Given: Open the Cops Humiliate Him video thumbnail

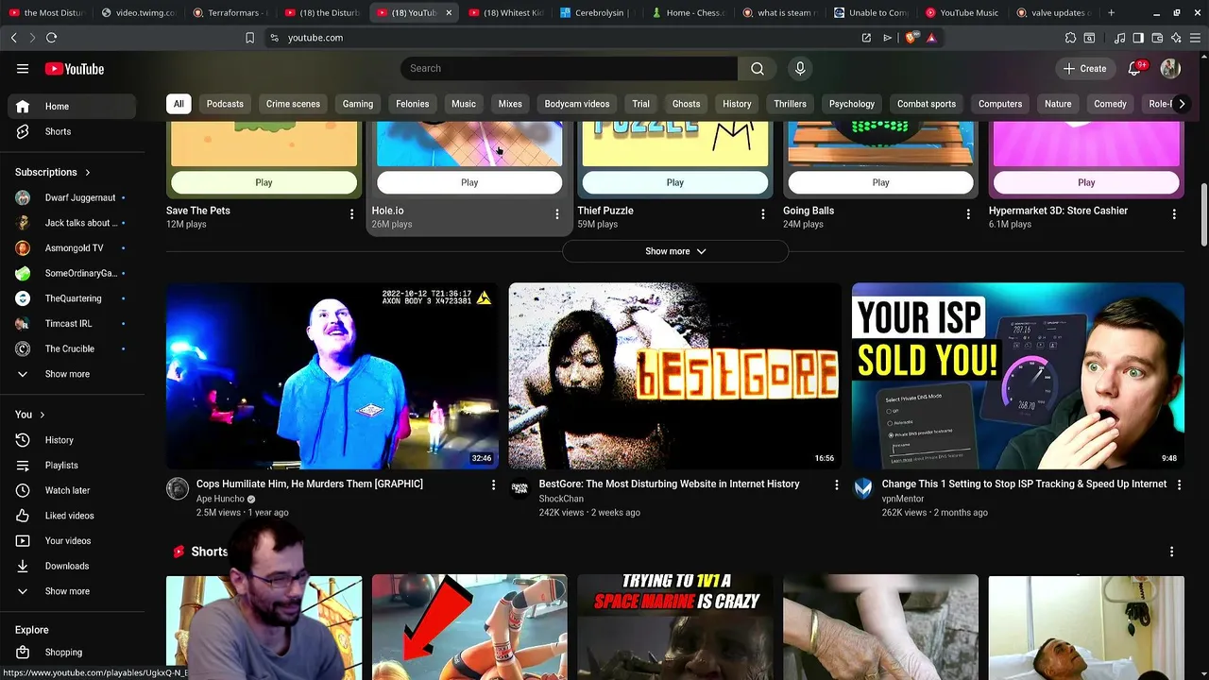Looking at the screenshot, I should point(332,376).
